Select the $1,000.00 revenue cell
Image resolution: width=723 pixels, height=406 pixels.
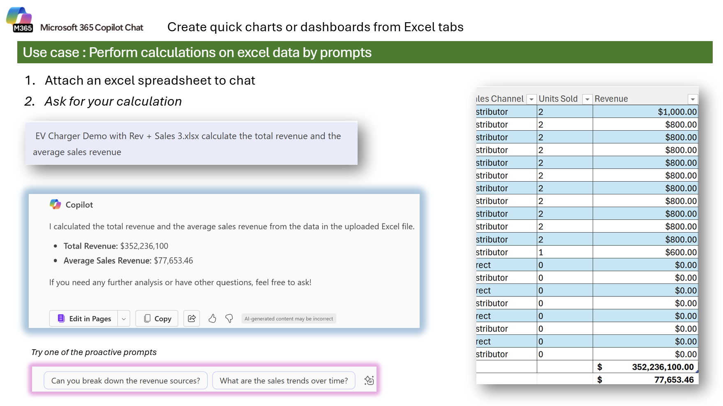coord(678,111)
